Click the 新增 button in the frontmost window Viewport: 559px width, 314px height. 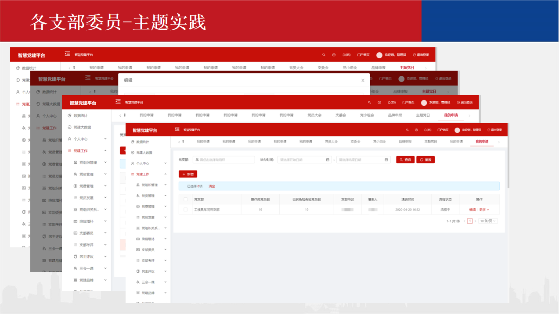click(188, 174)
